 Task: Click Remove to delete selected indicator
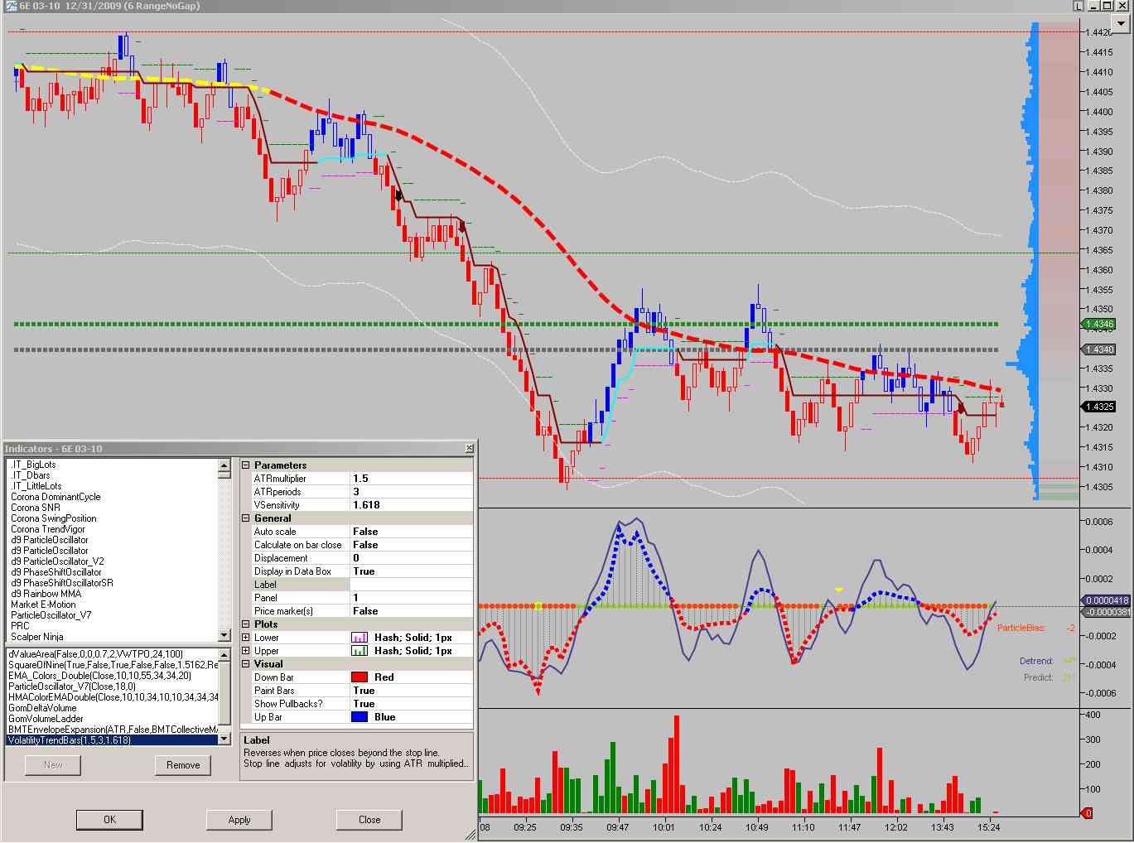pyautogui.click(x=183, y=765)
